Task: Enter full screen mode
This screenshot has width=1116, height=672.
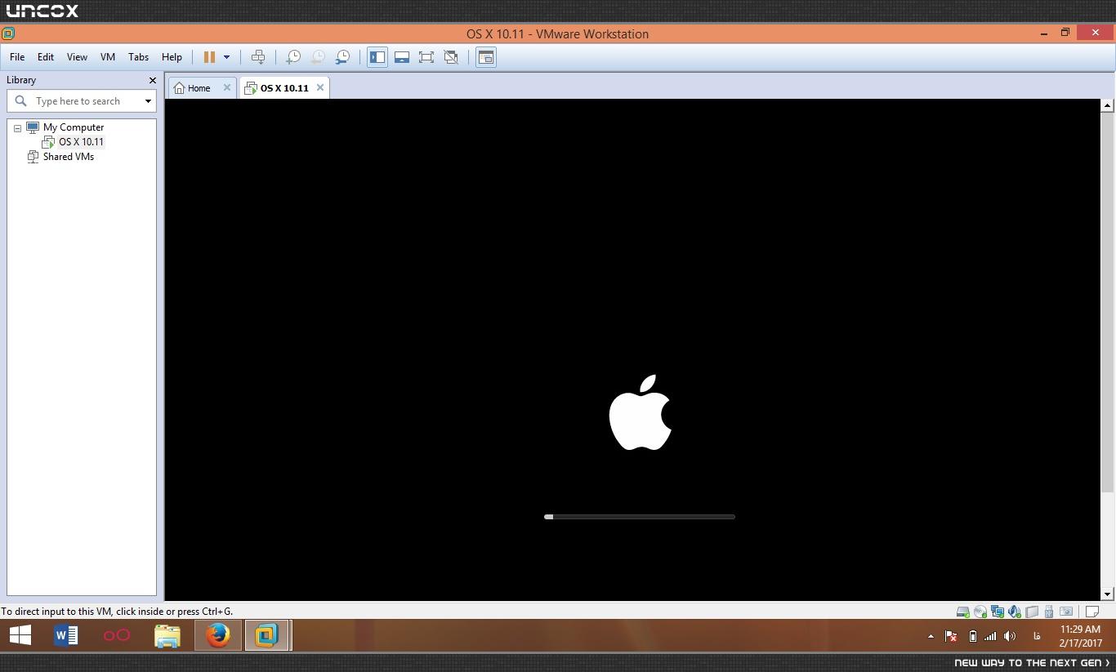Action: 426,57
